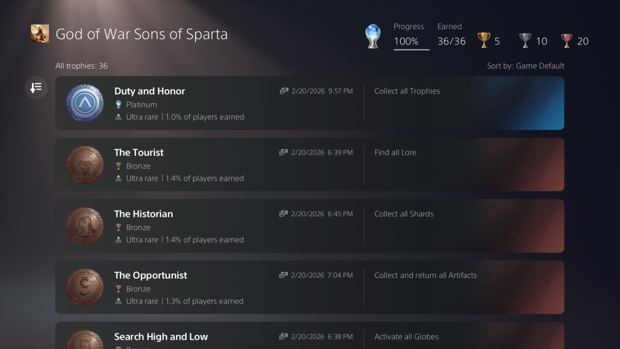Select The Tourist trophy badge icon
The width and height of the screenshot is (620, 349).
point(85,164)
